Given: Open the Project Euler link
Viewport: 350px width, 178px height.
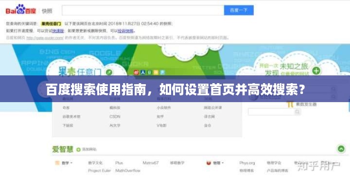Looking at the screenshot, I should click(99, 171).
